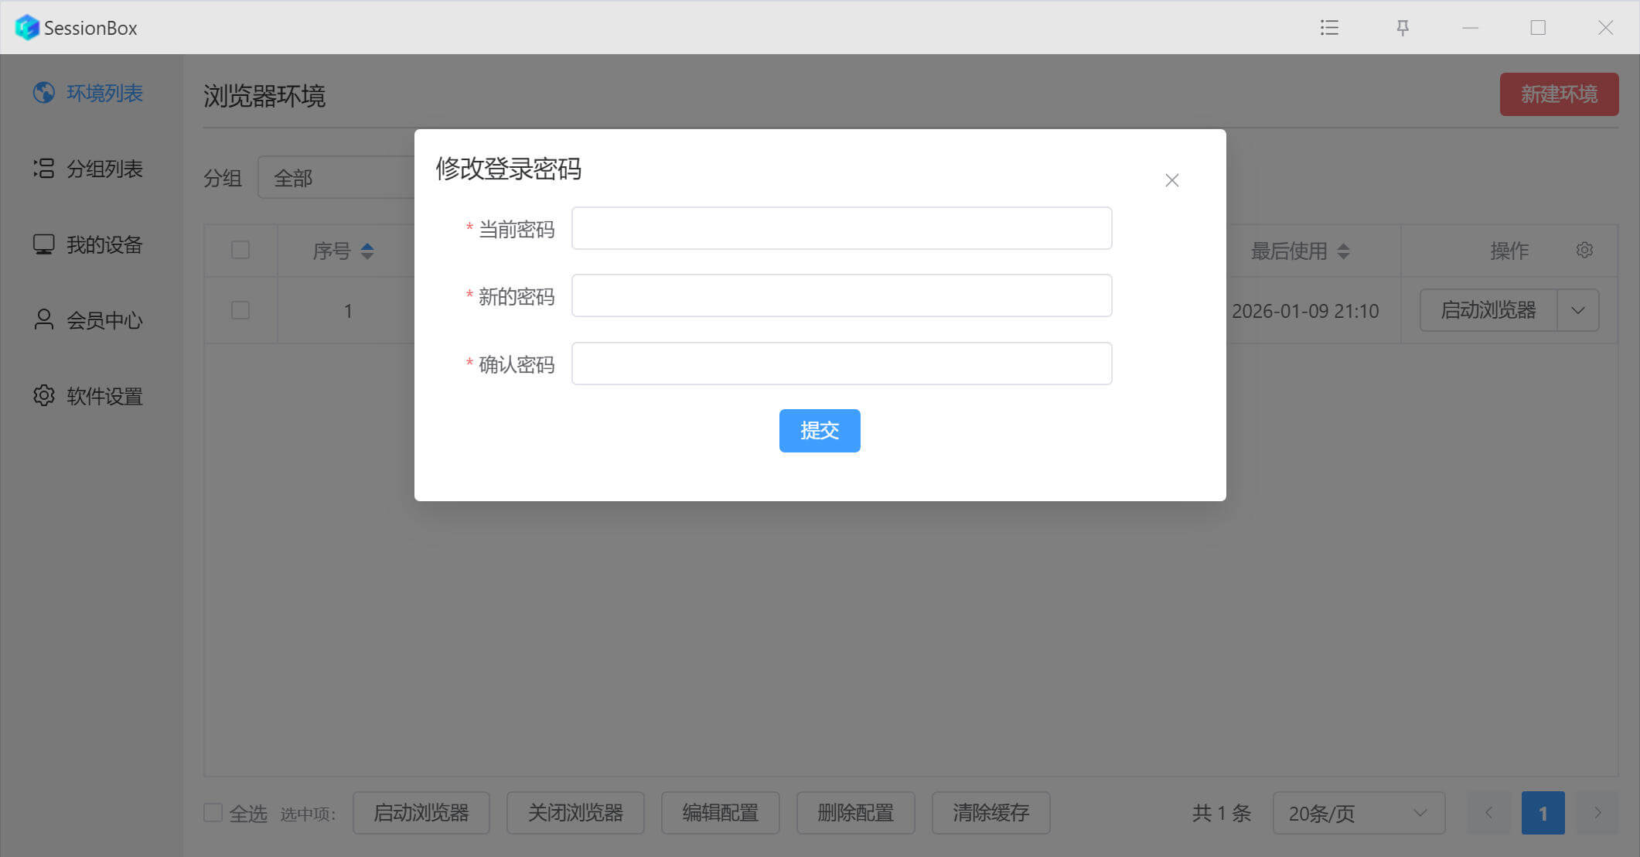Check the row 1 checkbox

pos(240,310)
